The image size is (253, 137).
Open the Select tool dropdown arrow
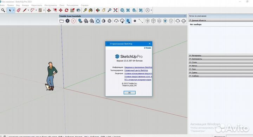pyautogui.click(x=14, y=10)
